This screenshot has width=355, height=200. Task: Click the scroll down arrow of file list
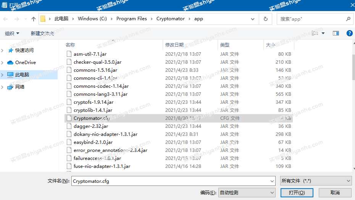(353, 169)
